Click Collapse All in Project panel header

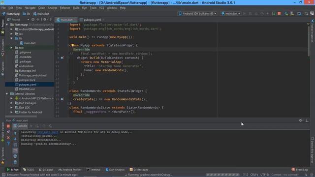(x=38, y=20)
